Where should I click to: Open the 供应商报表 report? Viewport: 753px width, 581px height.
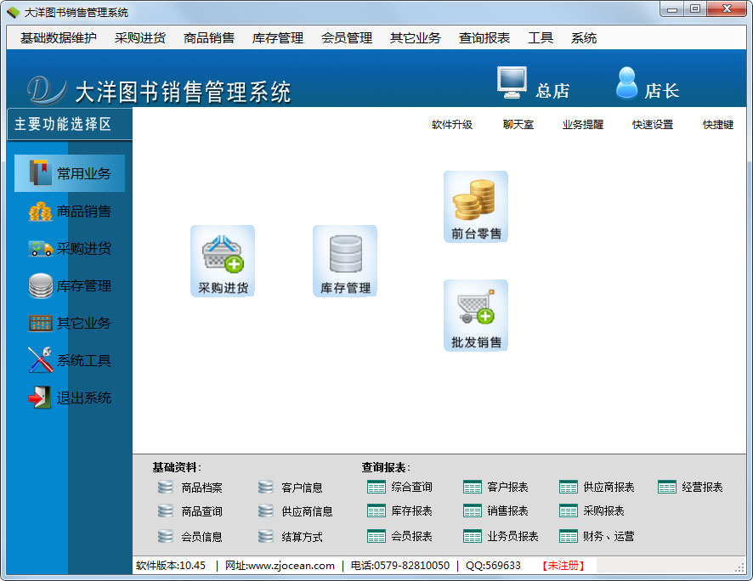pos(597,487)
